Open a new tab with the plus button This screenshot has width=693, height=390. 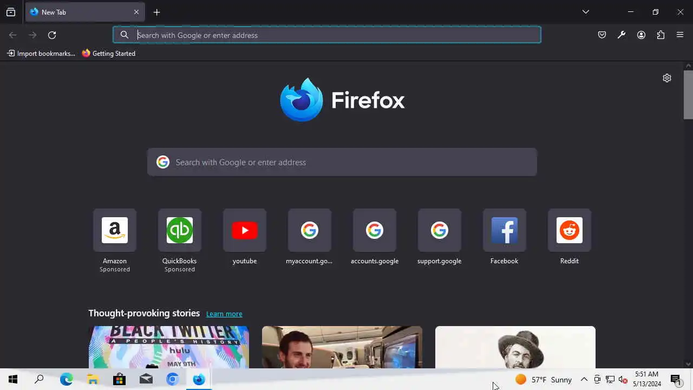[156, 12]
